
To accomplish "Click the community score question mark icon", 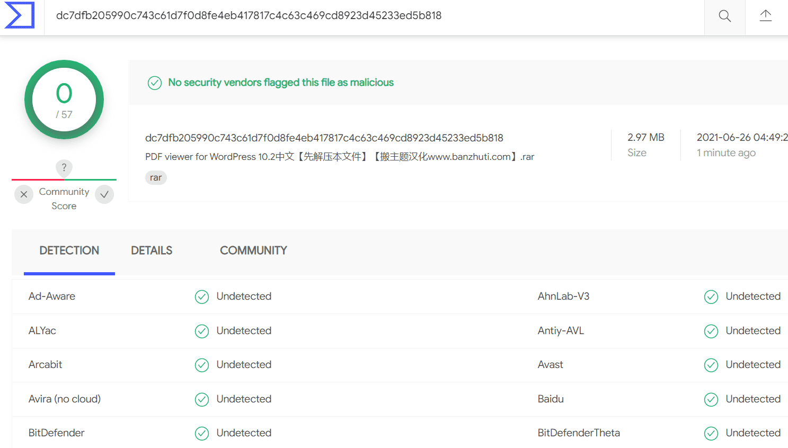I will coord(64,167).
